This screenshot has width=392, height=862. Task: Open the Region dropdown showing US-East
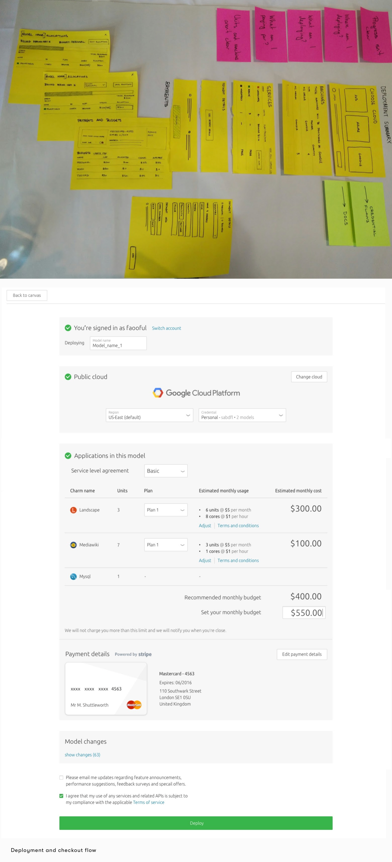(149, 415)
